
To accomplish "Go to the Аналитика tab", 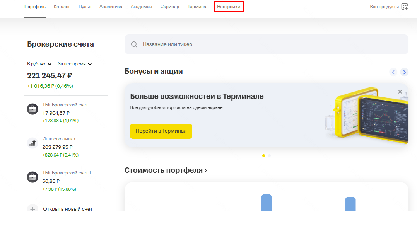I will [111, 7].
